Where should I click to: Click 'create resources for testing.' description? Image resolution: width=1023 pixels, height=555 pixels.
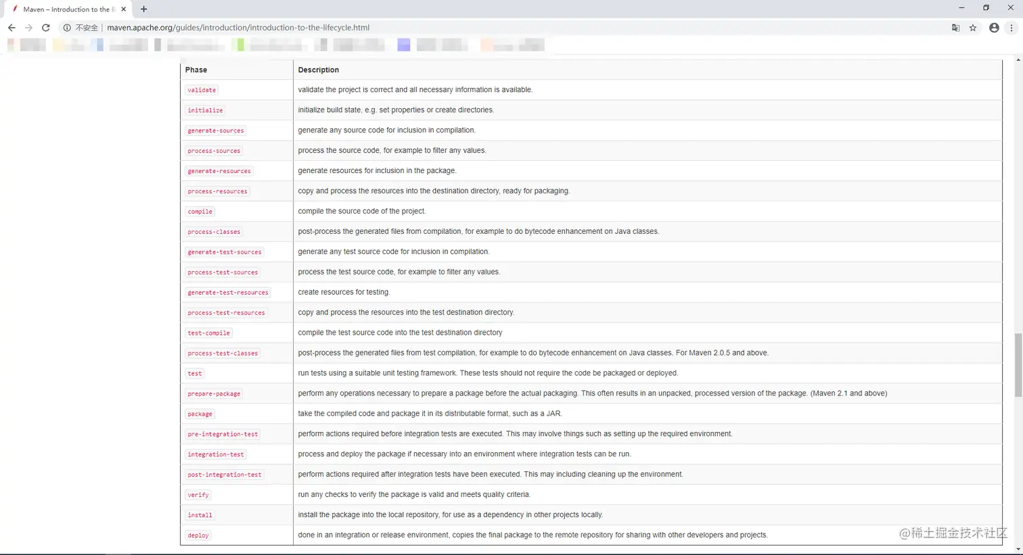(344, 292)
